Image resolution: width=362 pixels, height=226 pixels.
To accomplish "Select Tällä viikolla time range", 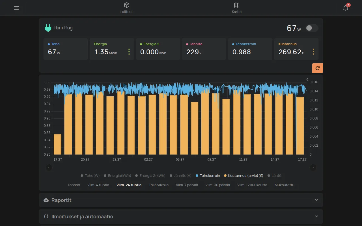I will pyautogui.click(x=159, y=185).
